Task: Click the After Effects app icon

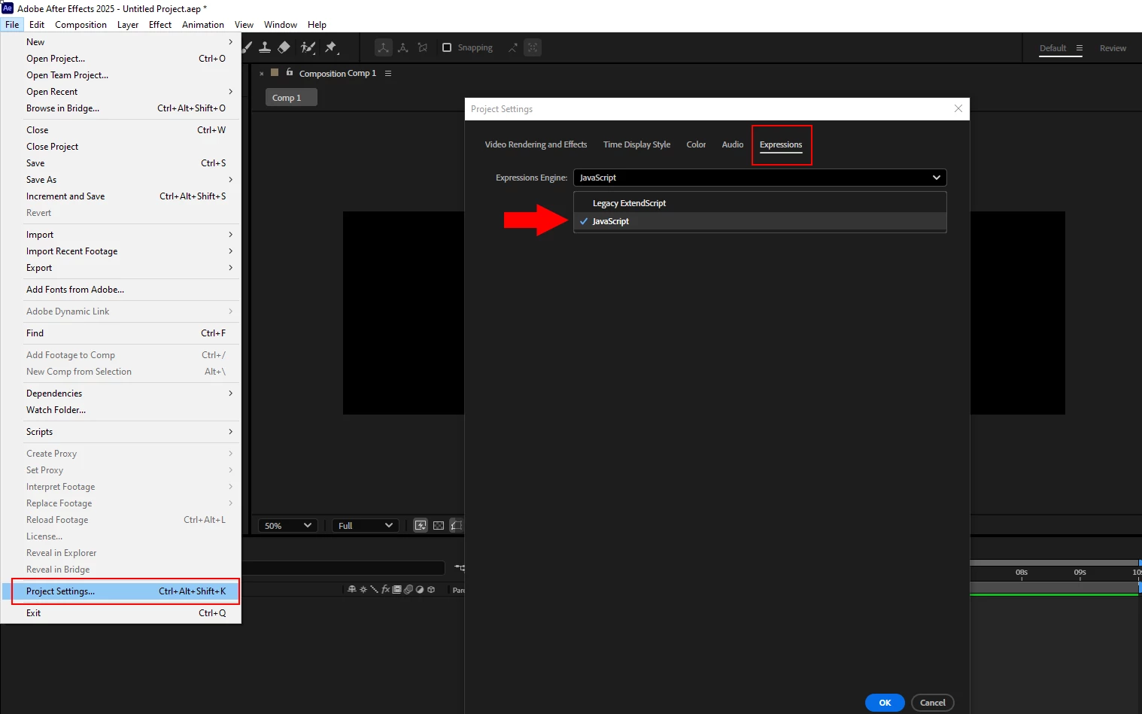Action: (x=8, y=8)
